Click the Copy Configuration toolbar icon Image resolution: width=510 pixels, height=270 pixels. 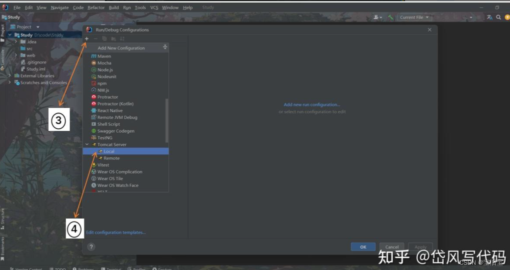(104, 39)
